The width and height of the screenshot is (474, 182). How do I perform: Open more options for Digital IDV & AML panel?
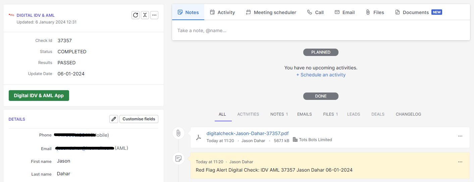pyautogui.click(x=154, y=15)
